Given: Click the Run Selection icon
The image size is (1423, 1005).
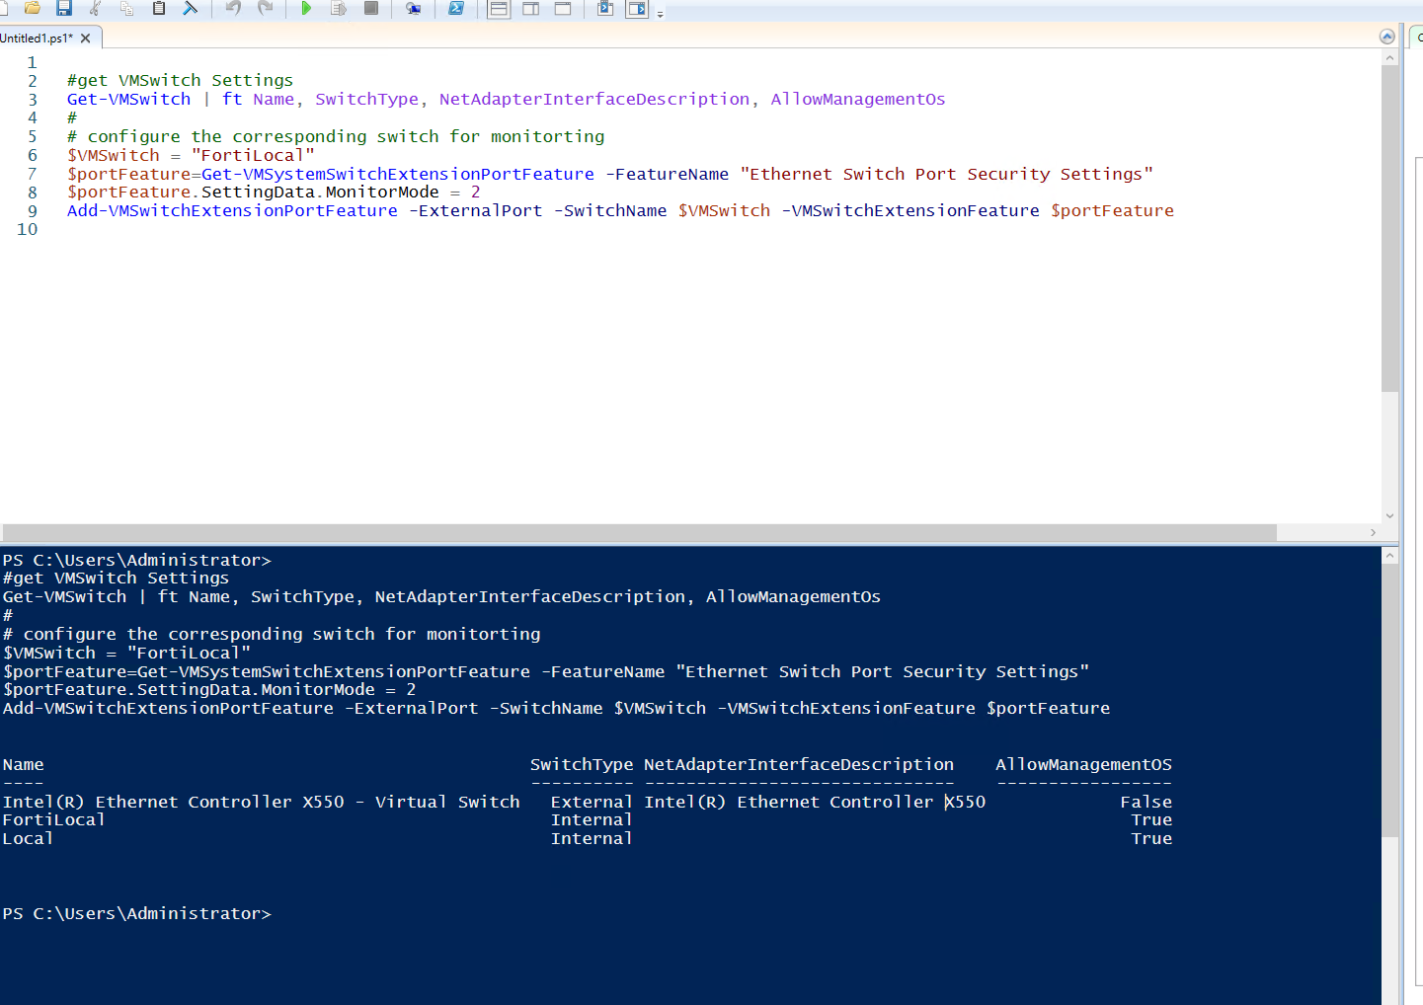Looking at the screenshot, I should click(x=339, y=9).
